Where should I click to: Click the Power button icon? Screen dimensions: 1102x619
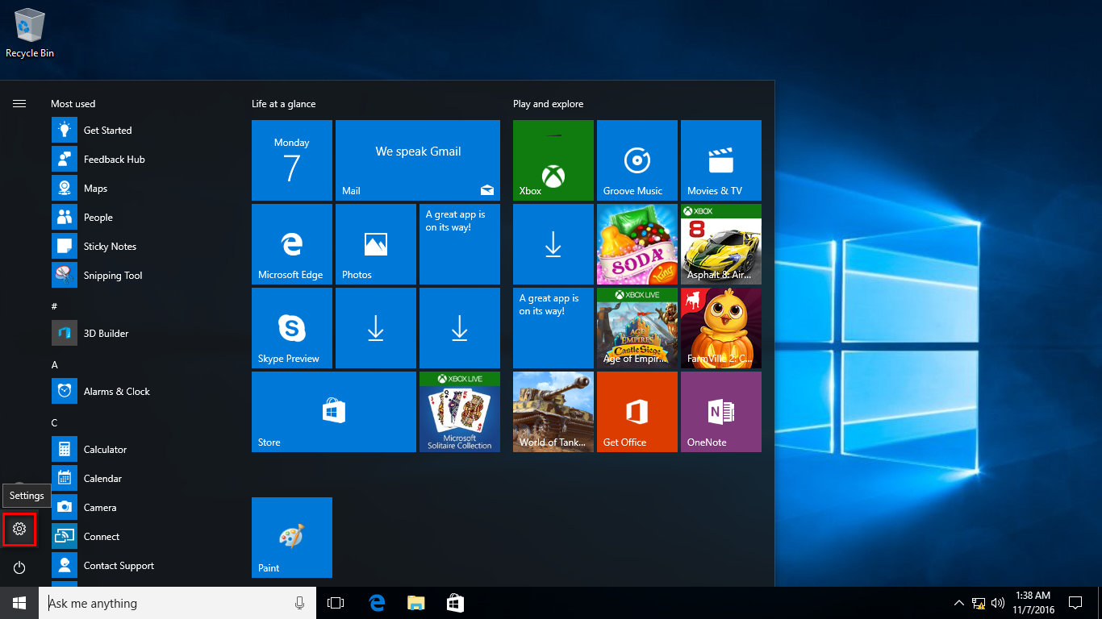click(19, 567)
